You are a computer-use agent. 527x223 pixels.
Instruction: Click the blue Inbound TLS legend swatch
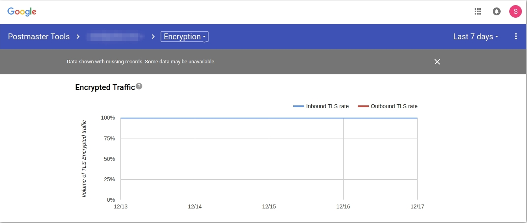[299, 106]
